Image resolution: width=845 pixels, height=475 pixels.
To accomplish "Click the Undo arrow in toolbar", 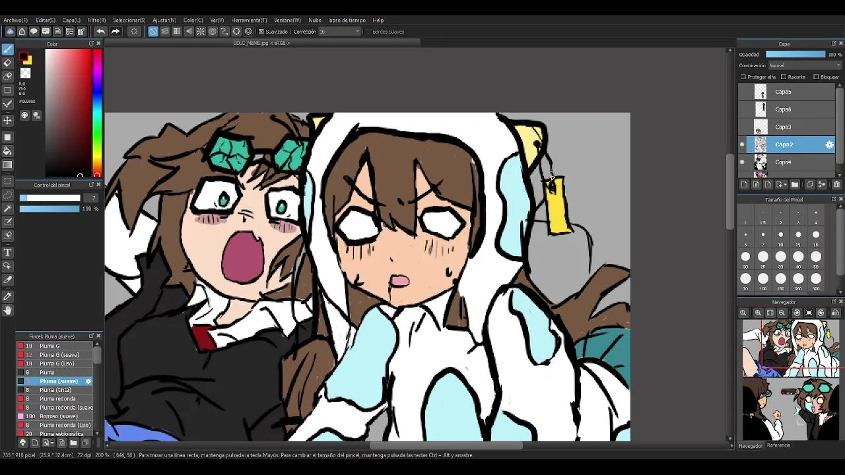I will click(100, 31).
